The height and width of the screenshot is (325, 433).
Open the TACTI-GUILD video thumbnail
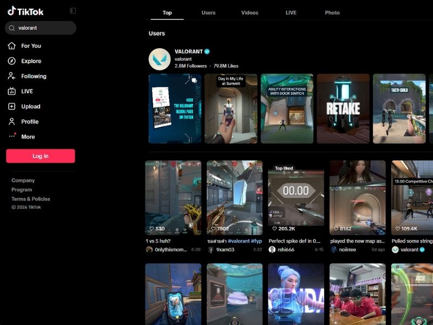pos(399,109)
